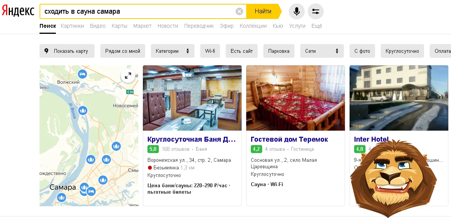This screenshot has height=218, width=451.
Task: Switch to the Эфир tab
Action: click(227, 26)
